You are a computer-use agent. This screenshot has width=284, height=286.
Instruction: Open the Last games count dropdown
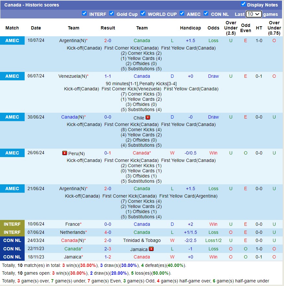[x=254, y=14]
